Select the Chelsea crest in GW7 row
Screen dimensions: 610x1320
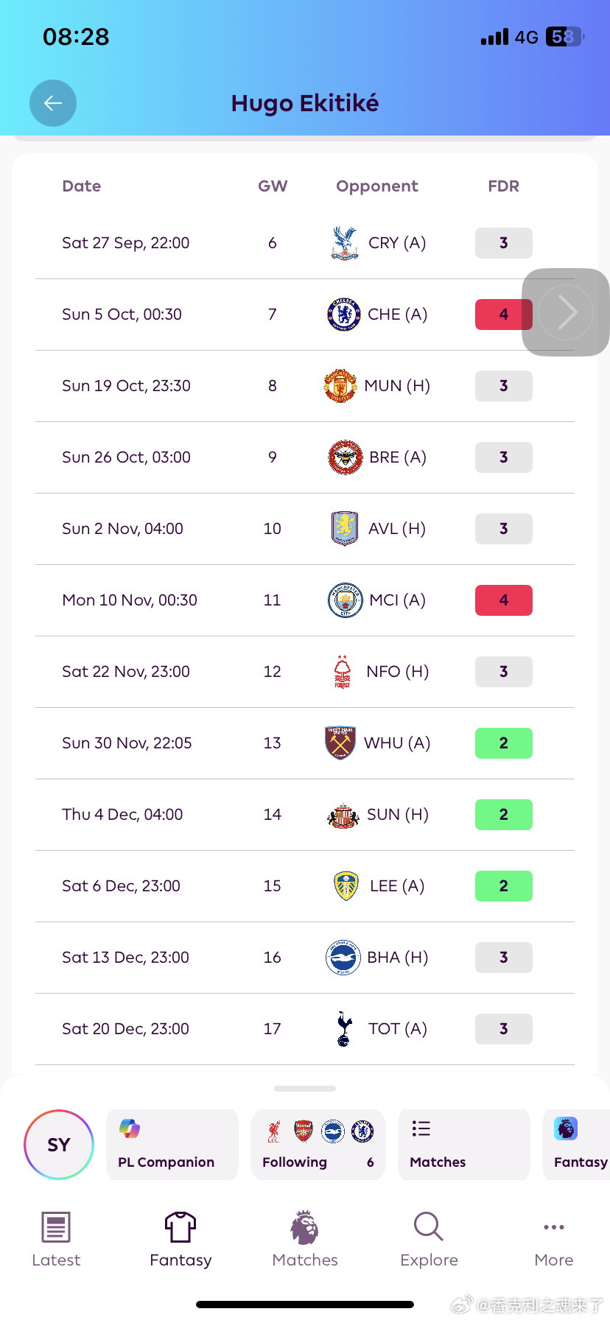(x=344, y=315)
